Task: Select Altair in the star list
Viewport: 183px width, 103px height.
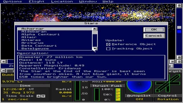Action: click(x=55, y=37)
